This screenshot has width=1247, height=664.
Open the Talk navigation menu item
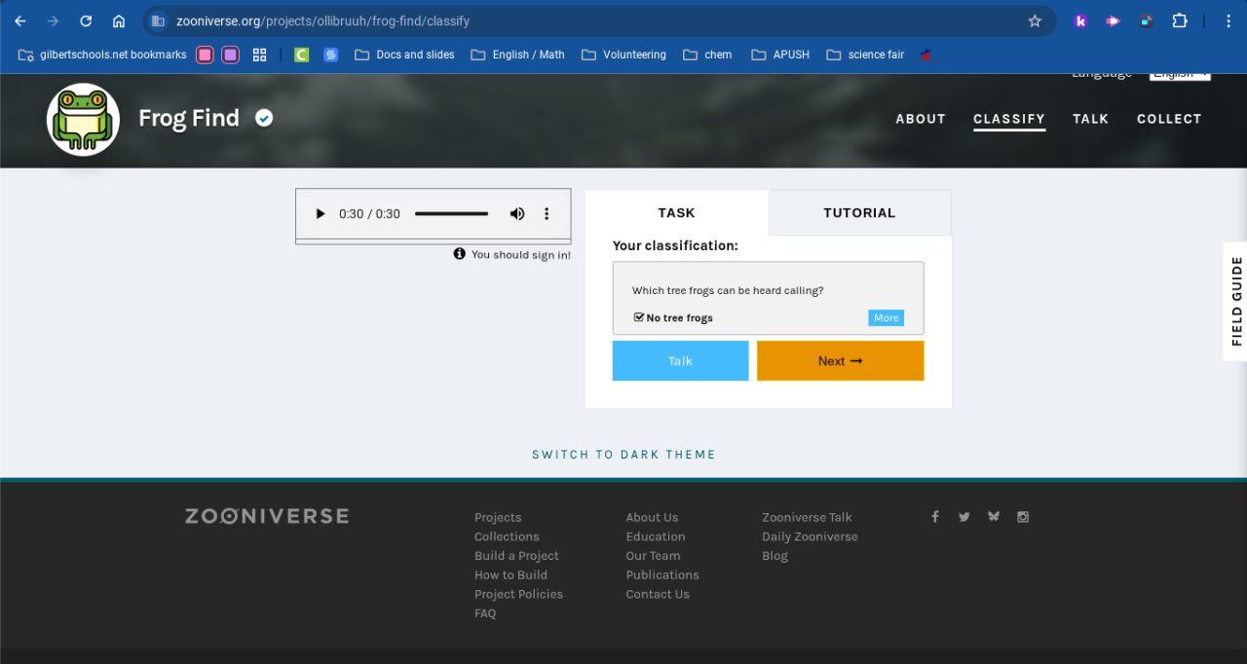[x=1090, y=119]
